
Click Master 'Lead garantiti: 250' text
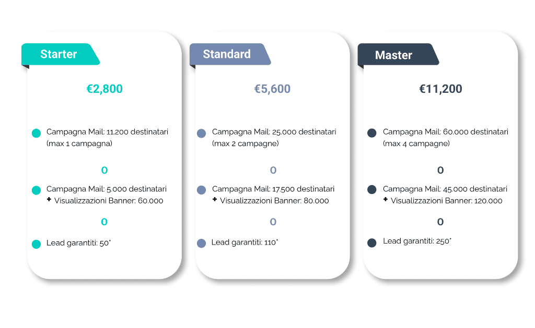pyautogui.click(x=417, y=241)
